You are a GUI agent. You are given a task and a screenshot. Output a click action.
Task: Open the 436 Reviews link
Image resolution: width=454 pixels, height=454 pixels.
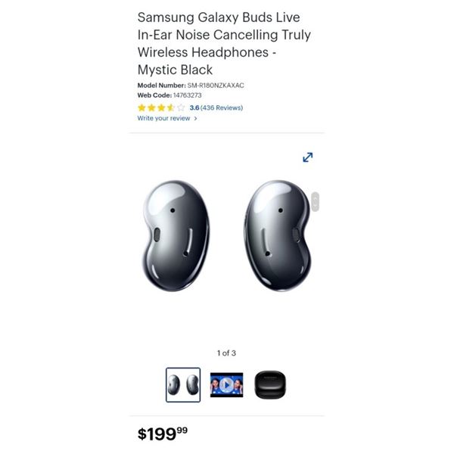222,107
